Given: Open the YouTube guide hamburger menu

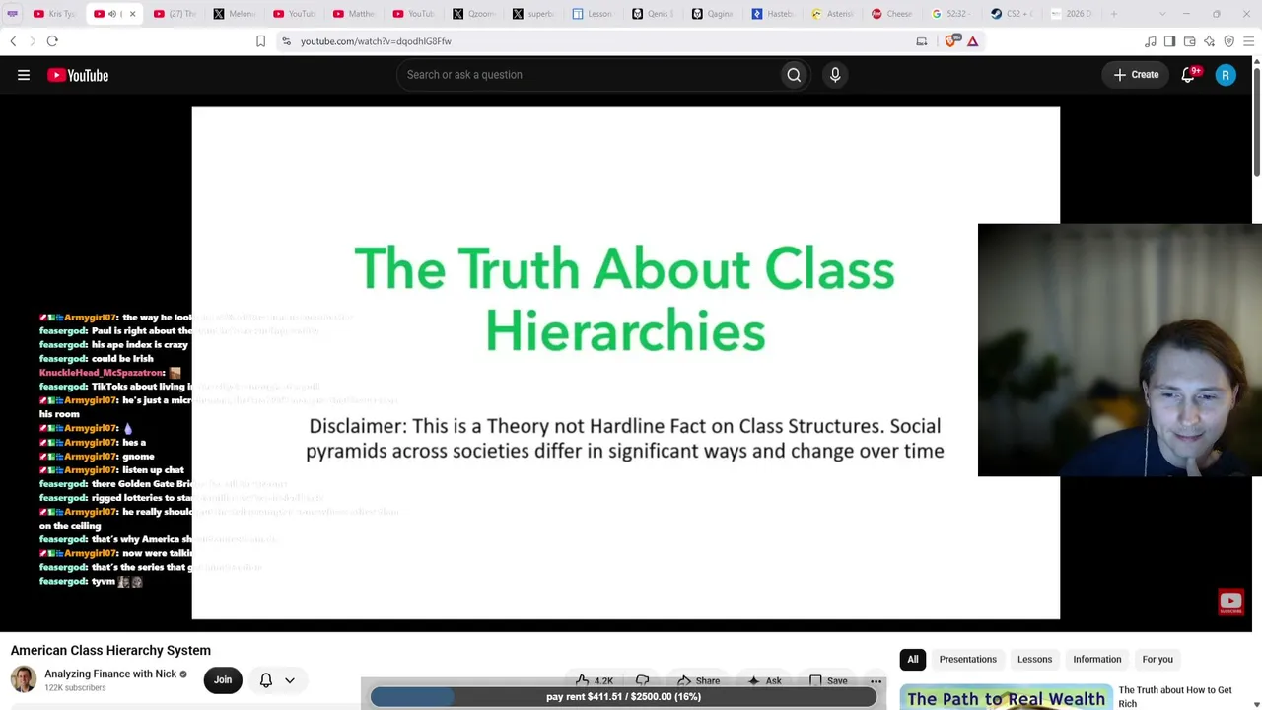Looking at the screenshot, I should click(24, 75).
